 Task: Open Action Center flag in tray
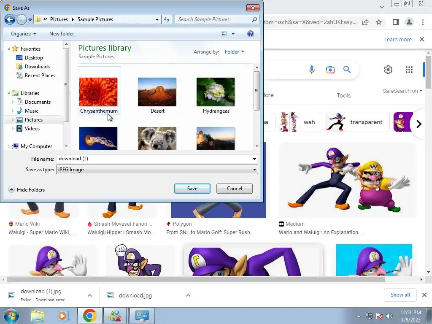379,316
